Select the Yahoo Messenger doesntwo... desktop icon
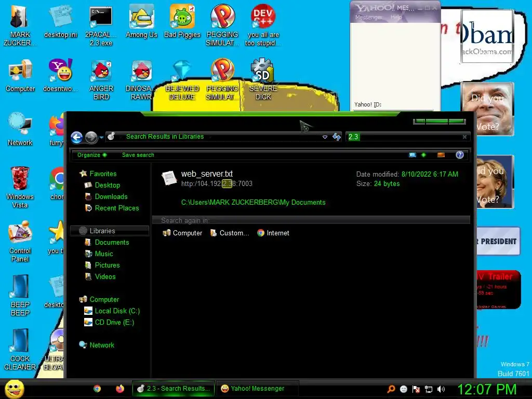 (x=60, y=75)
